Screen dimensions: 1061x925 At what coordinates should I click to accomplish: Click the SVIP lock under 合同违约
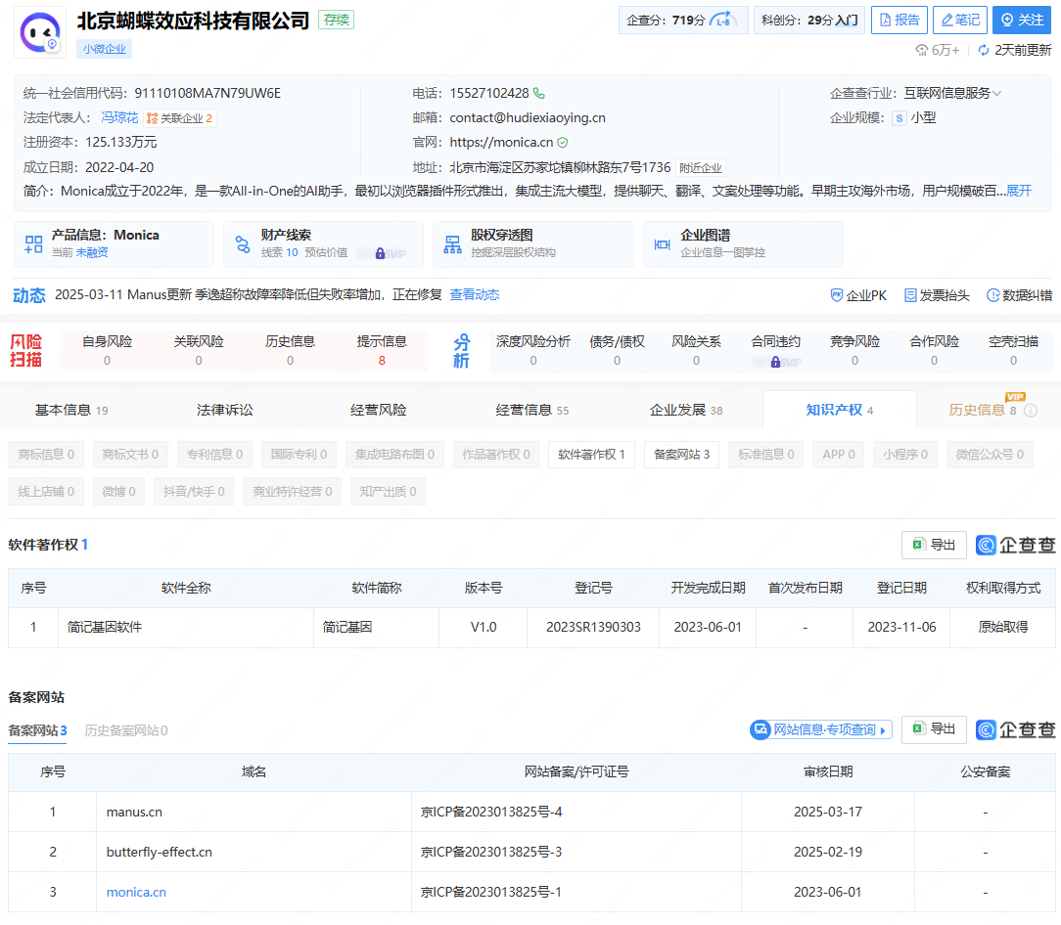coord(776,363)
